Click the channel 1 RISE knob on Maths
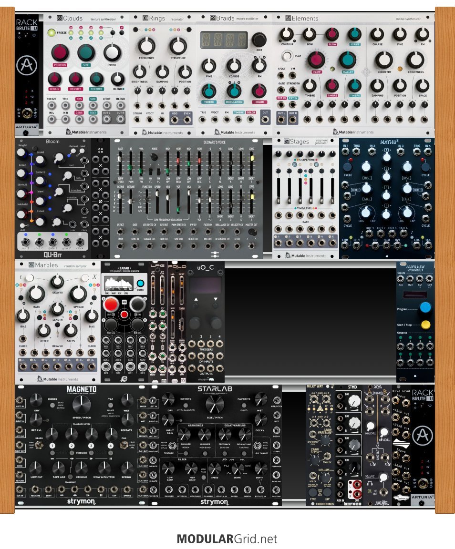The width and height of the screenshot is (455, 549). coord(366,167)
